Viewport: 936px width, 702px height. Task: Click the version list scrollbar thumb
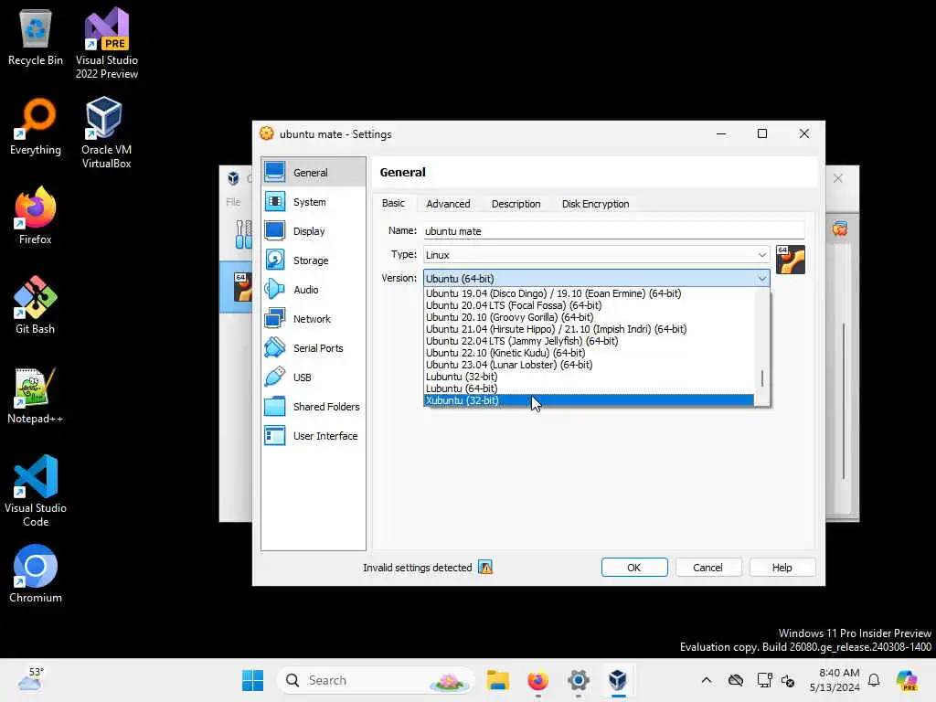coord(762,378)
